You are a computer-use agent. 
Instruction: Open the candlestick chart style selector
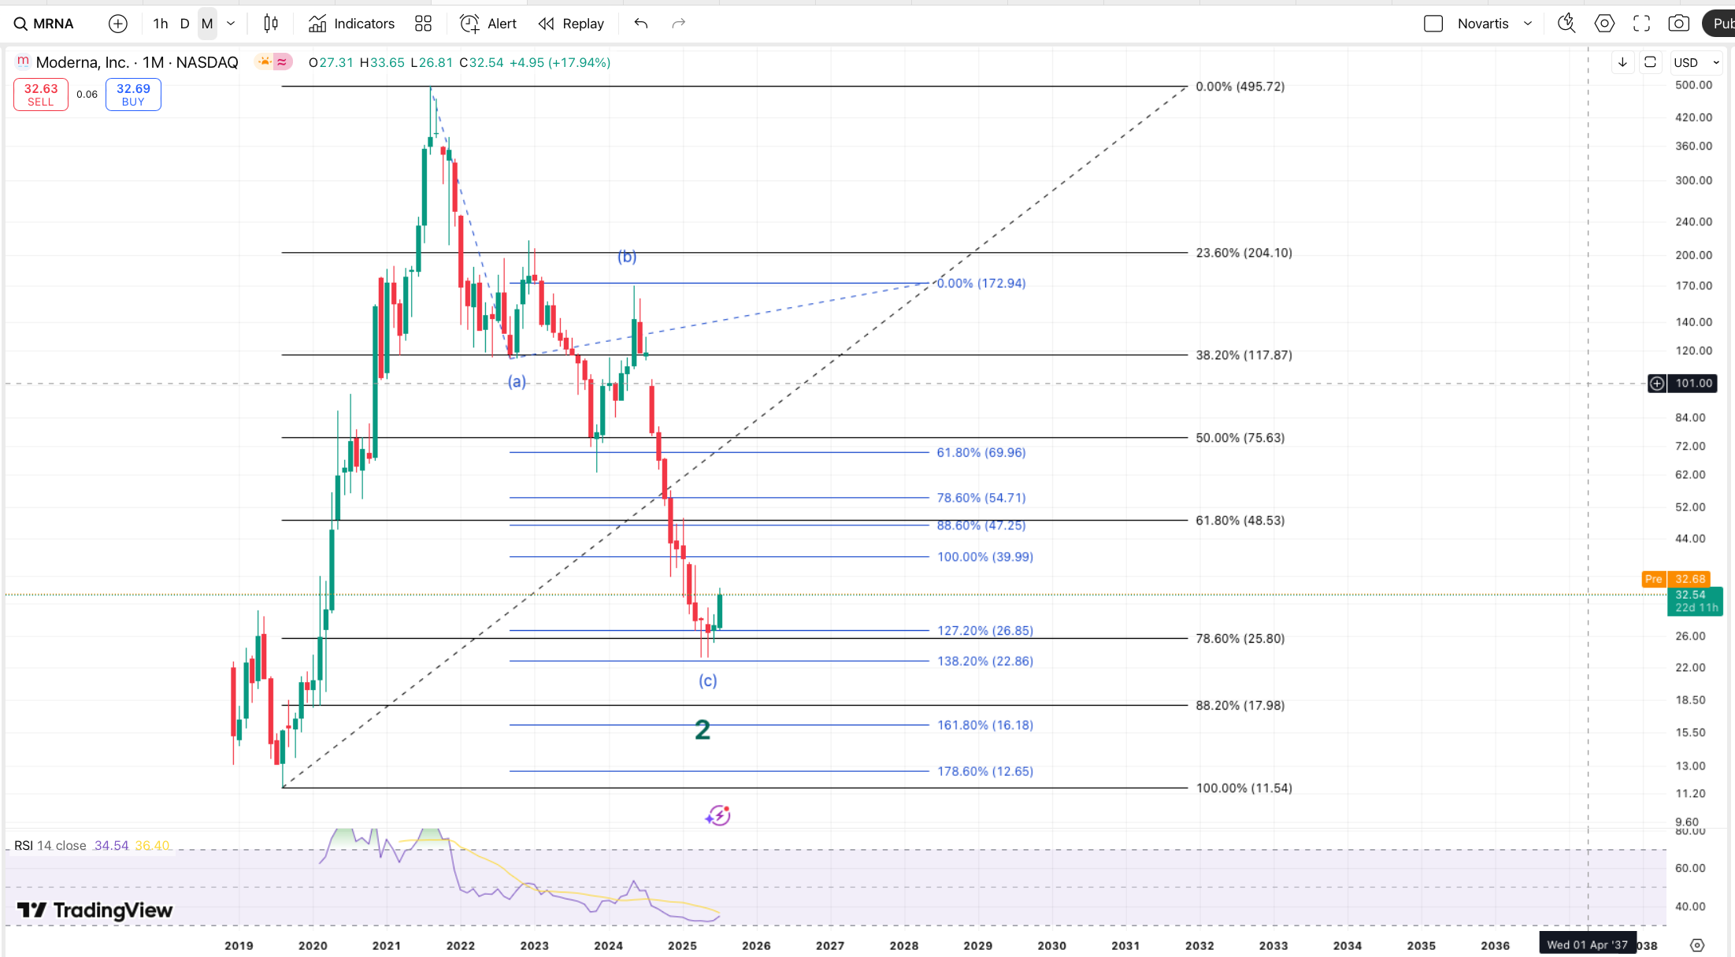[271, 24]
